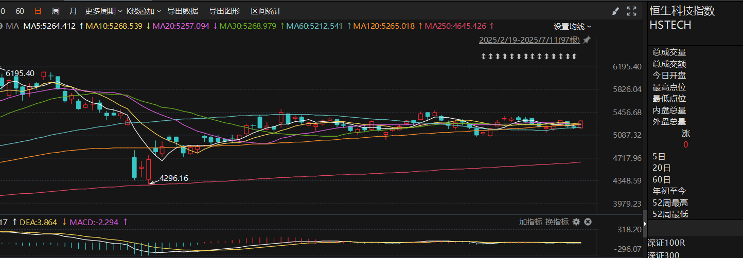Select the 外盘总量 row
The image size is (743, 258).
[x=669, y=122]
